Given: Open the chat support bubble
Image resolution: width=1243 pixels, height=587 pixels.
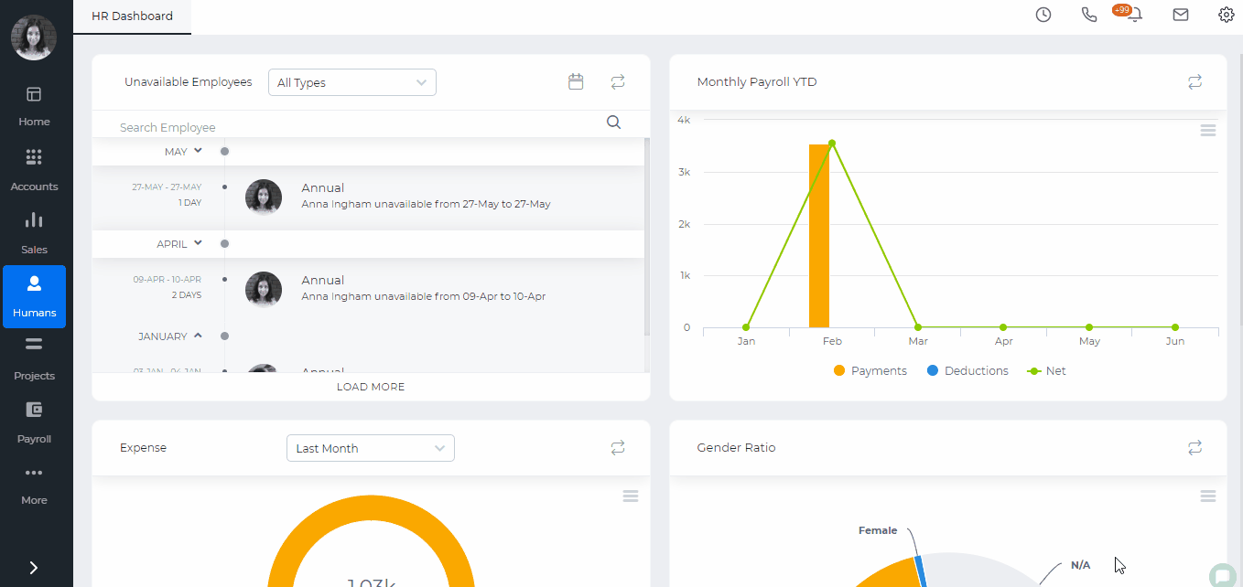Looking at the screenshot, I should click(1222, 575).
